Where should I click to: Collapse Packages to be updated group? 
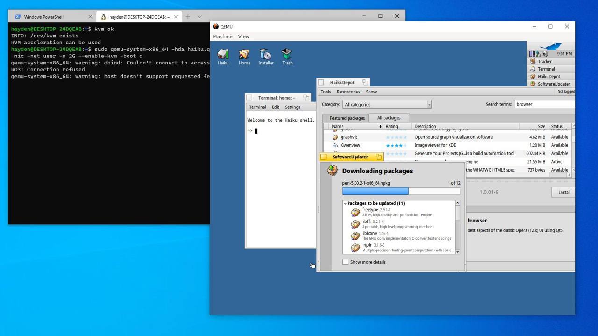(x=345, y=203)
